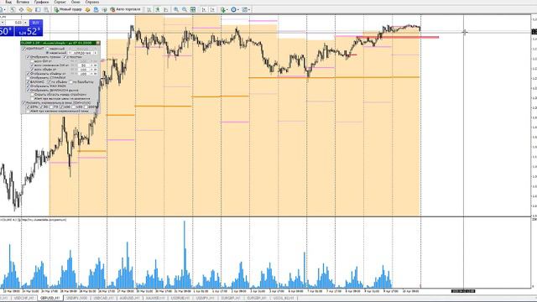The width and height of the screenshot is (537, 302).
Task: Zoom in on the chart
Action: pos(176,9)
